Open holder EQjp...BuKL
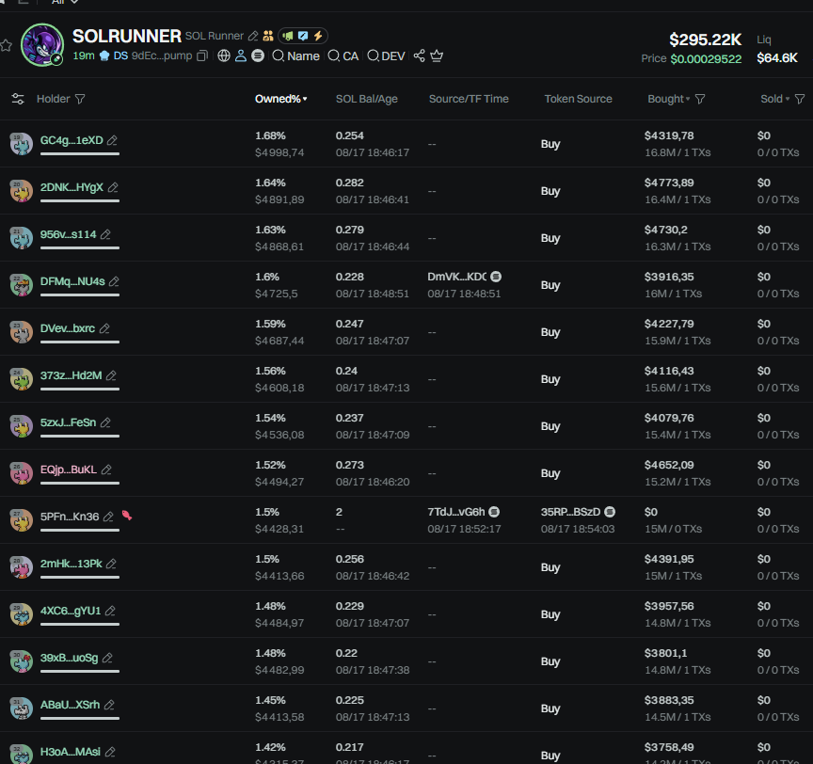 [69, 470]
